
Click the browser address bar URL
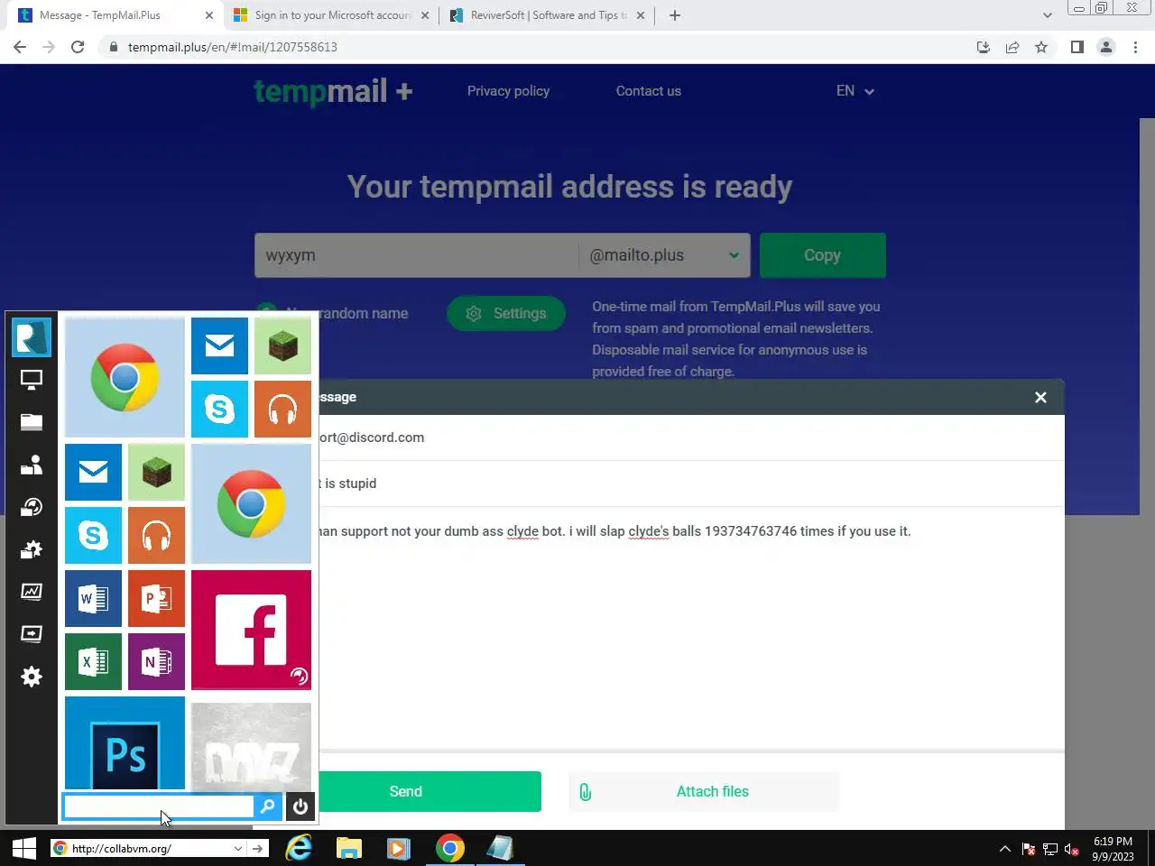[233, 47]
